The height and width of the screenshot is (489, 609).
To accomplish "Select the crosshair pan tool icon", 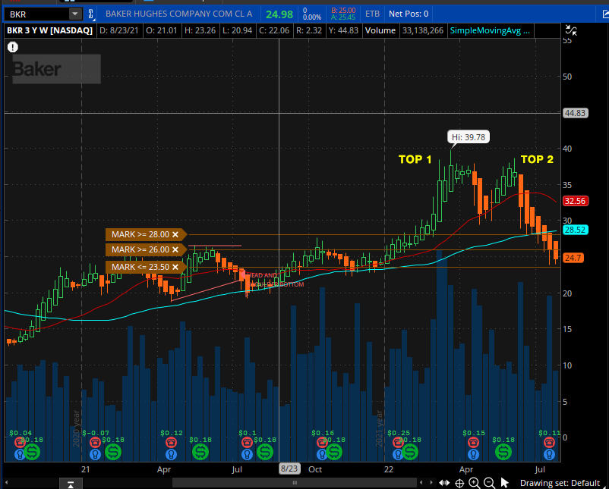I will pyautogui.click(x=459, y=483).
